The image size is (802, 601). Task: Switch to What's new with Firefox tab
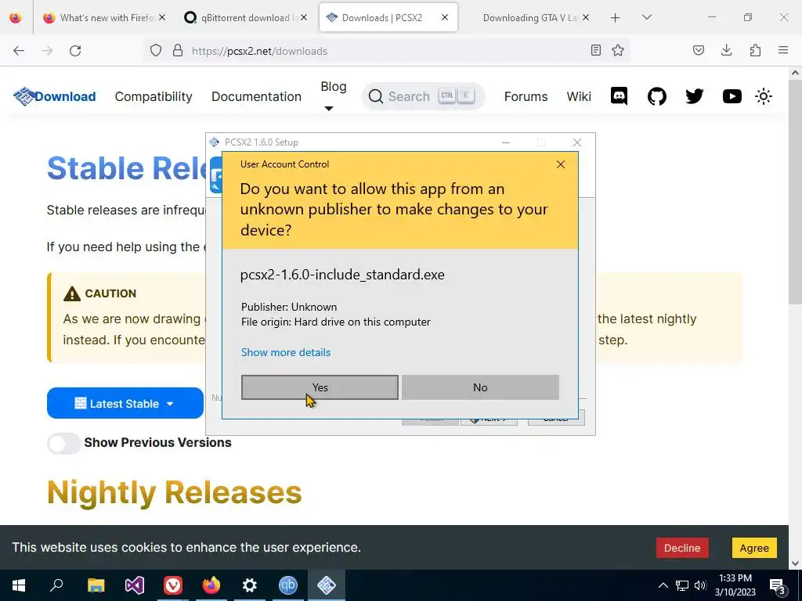104,17
